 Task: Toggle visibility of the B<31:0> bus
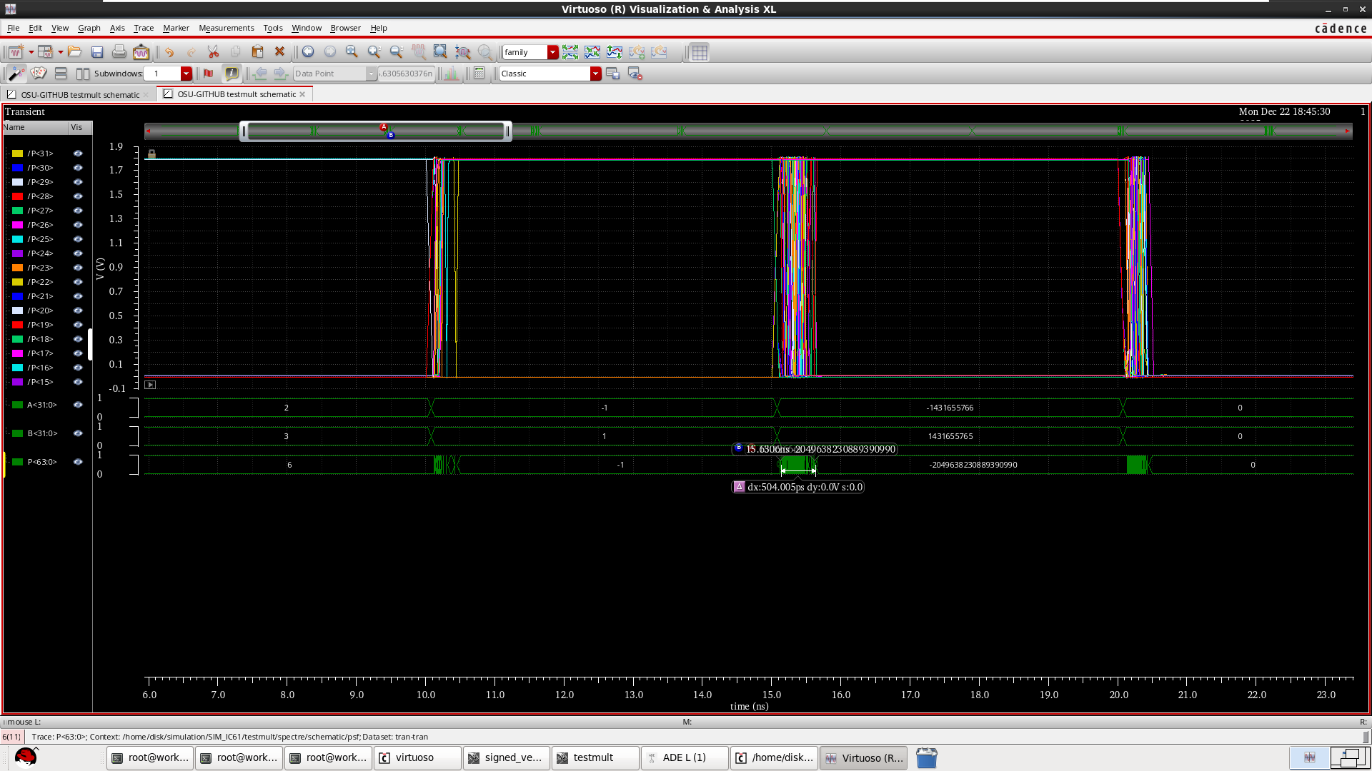(77, 433)
